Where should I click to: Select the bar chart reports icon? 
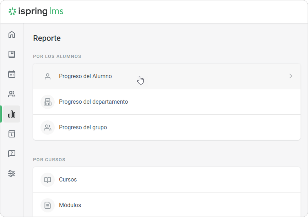point(12,114)
